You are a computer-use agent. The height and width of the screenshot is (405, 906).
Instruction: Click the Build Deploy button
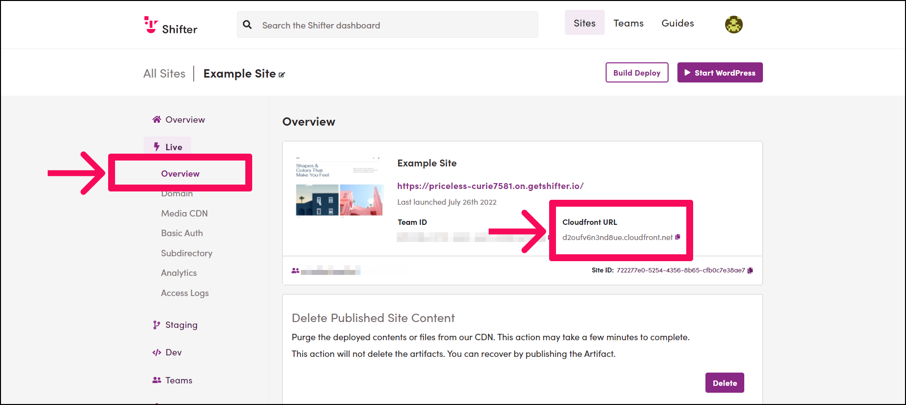coord(637,73)
